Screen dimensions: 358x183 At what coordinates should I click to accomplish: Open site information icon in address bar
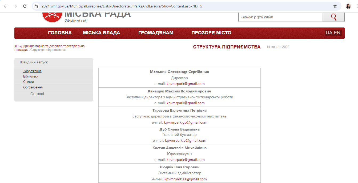pos(37,6)
